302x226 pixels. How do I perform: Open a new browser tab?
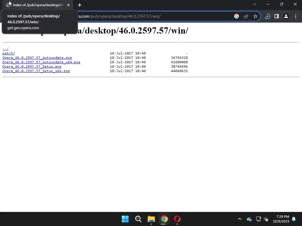tap(80, 5)
